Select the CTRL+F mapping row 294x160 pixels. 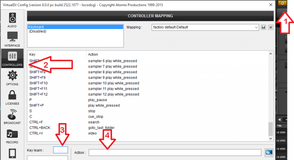148,122
